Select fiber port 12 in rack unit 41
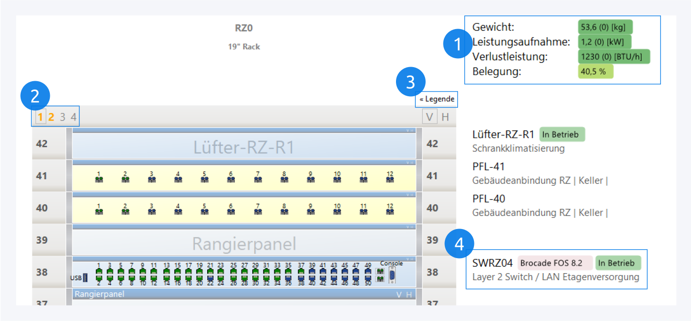Screen dimensions: 691x321 coord(390,179)
